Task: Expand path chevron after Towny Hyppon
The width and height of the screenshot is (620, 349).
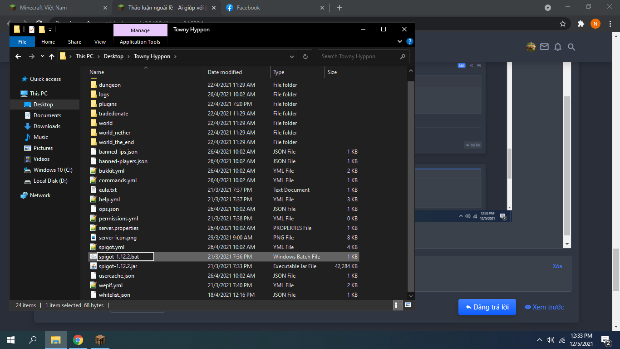Action: [175, 56]
